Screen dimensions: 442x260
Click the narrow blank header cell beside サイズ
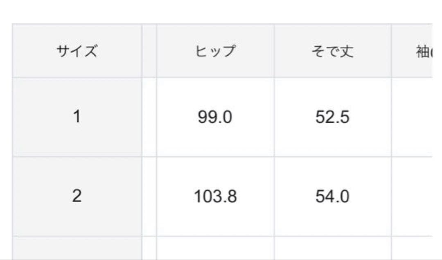point(149,52)
